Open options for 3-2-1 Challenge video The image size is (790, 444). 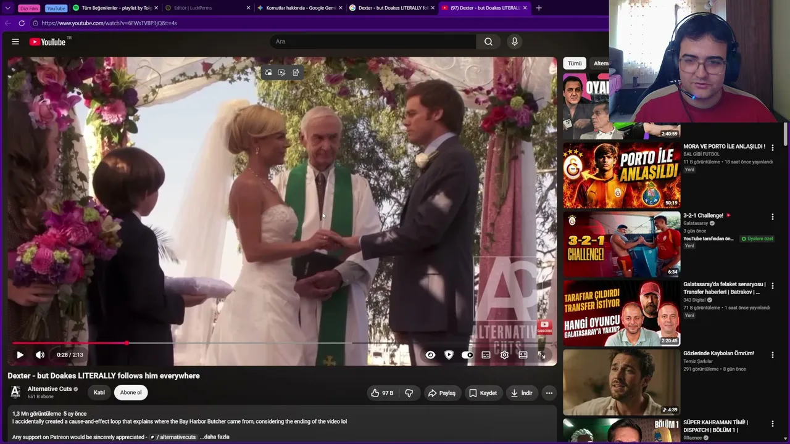[x=772, y=217]
